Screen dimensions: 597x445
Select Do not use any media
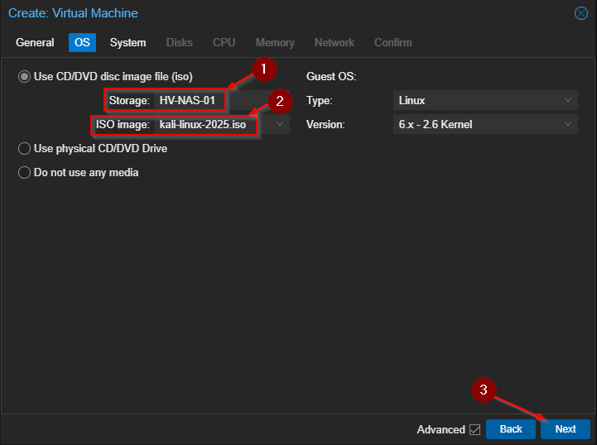click(24, 173)
